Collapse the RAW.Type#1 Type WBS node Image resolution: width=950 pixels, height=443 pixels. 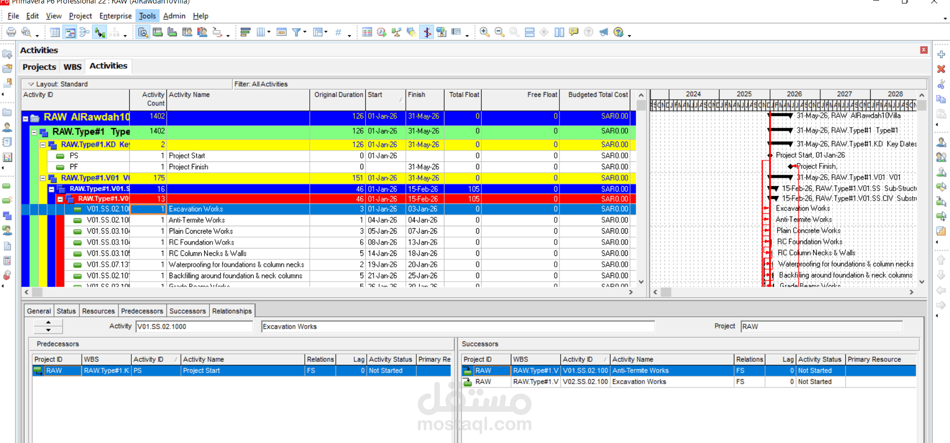click(x=34, y=133)
